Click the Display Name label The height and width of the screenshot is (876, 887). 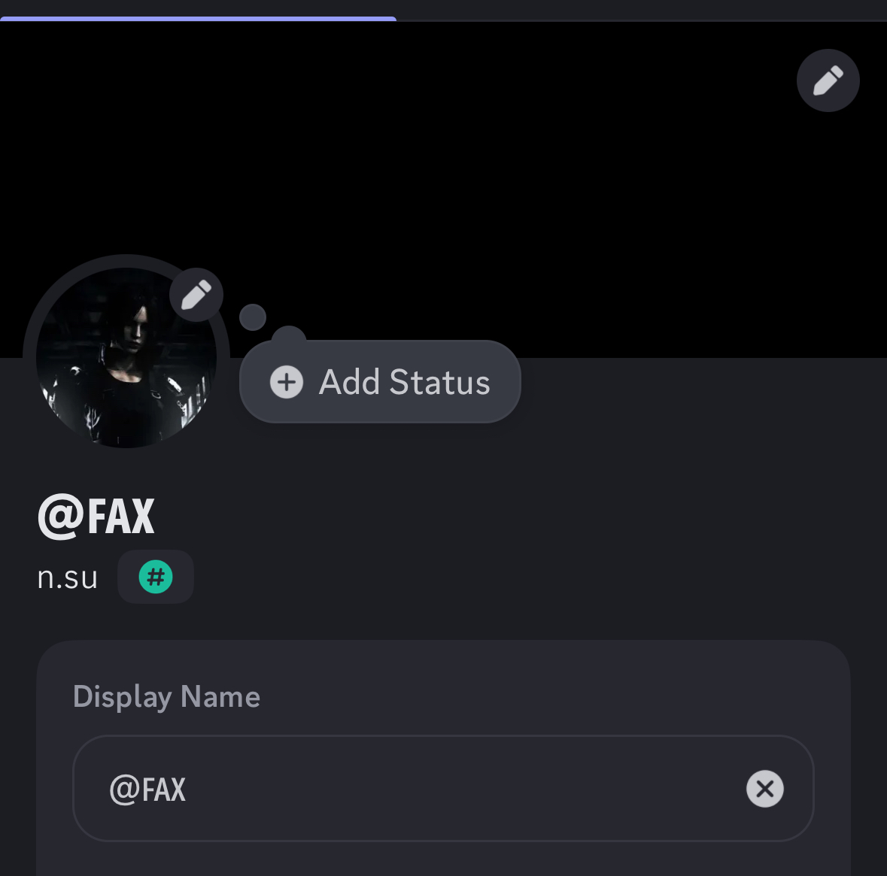pyautogui.click(x=166, y=697)
